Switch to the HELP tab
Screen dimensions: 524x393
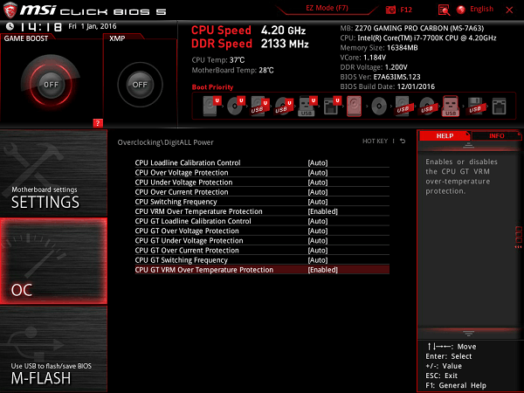pyautogui.click(x=445, y=135)
